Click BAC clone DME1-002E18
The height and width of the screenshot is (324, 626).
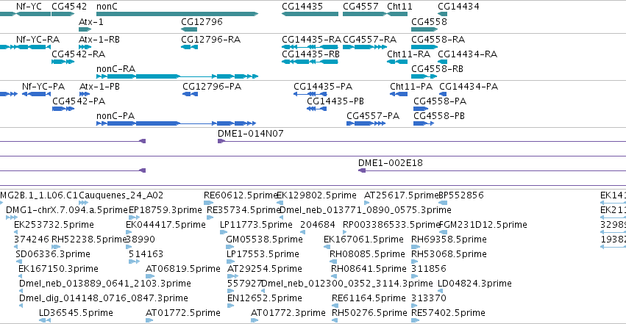492,170
